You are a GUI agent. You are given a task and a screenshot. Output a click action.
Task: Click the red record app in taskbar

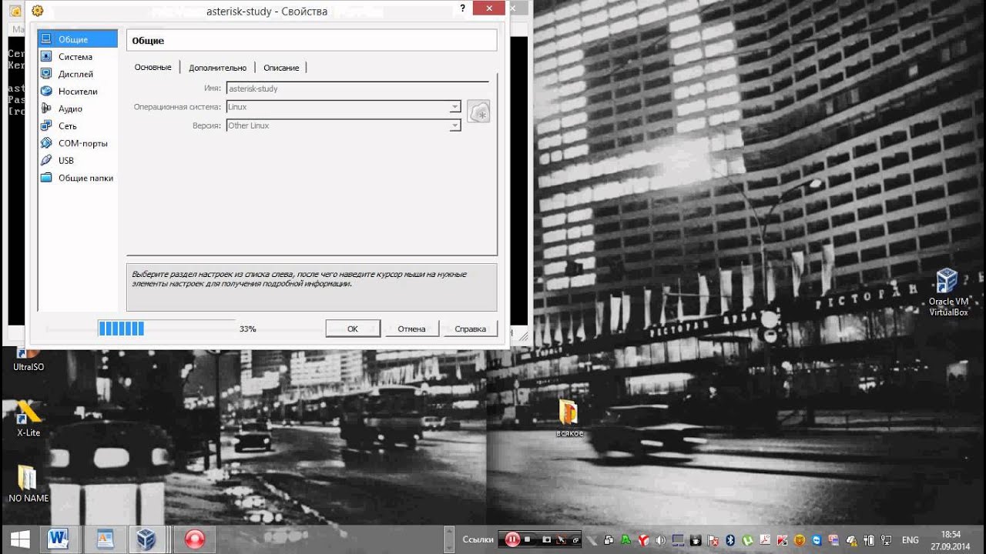click(x=195, y=539)
